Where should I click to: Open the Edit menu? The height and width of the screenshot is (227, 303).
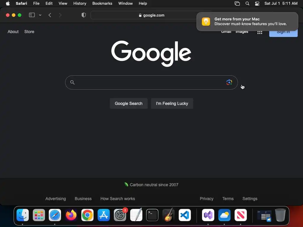pos(49,3)
